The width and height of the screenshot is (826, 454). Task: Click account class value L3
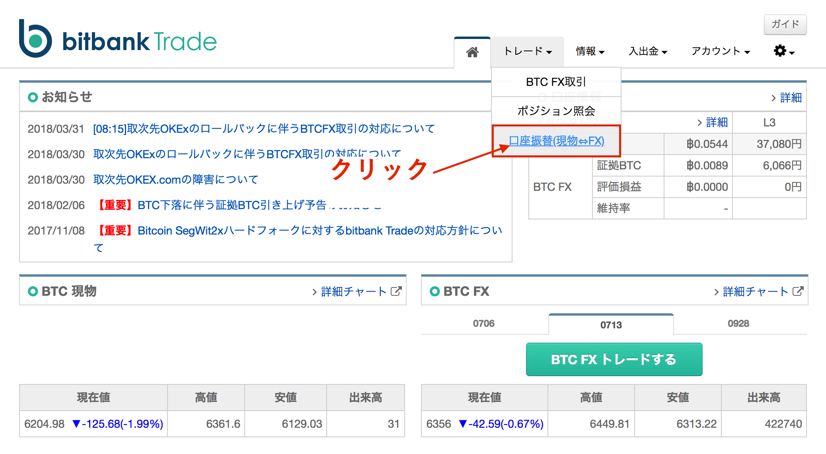point(770,122)
